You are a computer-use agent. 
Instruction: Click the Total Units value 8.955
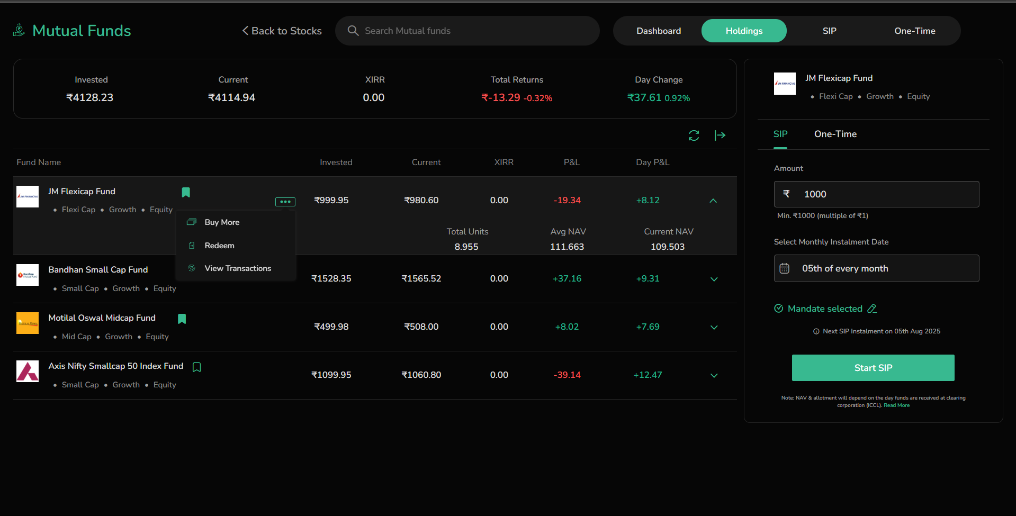pyautogui.click(x=466, y=247)
